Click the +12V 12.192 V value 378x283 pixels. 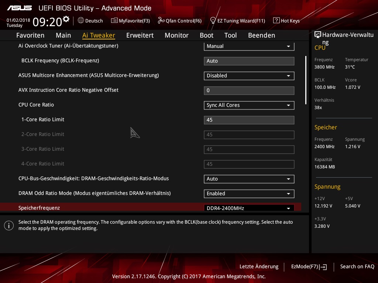tap(323, 206)
